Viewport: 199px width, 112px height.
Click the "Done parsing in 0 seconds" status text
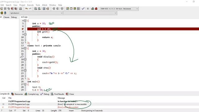pos(92,111)
